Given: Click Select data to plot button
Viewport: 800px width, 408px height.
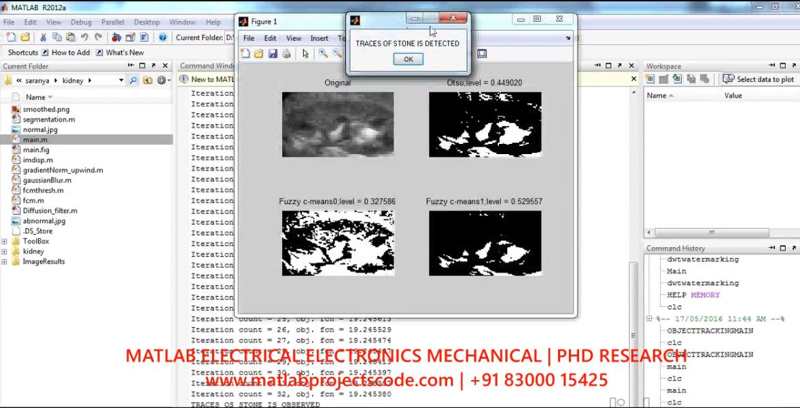Looking at the screenshot, I should [759, 79].
